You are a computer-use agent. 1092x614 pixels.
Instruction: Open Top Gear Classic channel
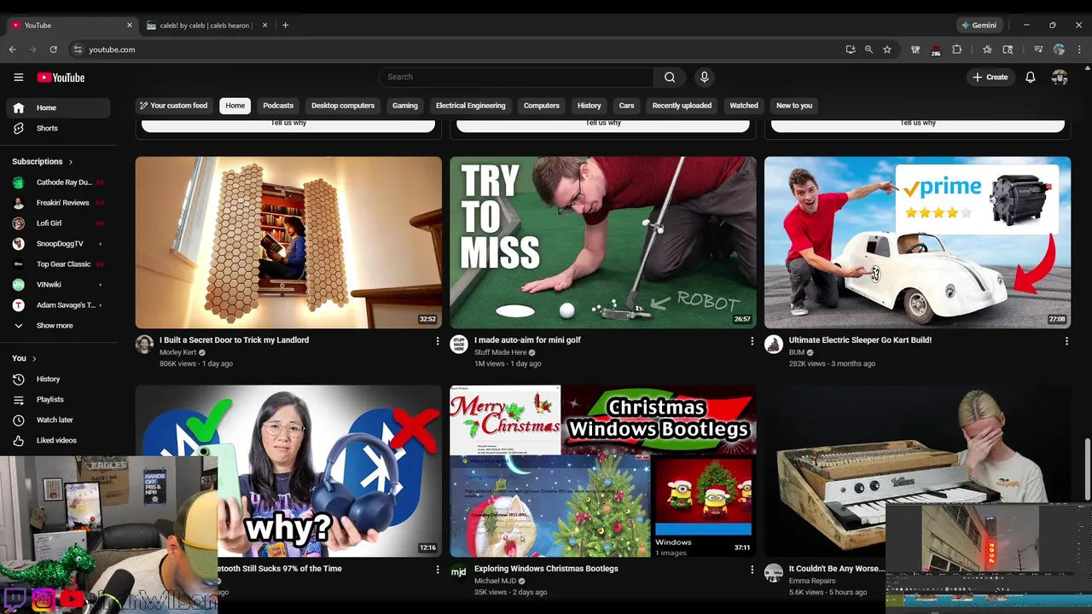tap(58, 264)
